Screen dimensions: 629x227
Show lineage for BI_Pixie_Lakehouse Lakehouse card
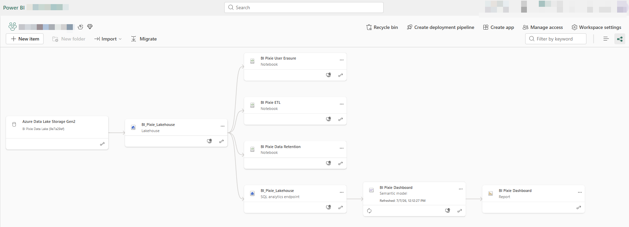pos(221,141)
